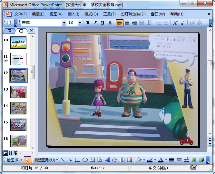Click animation star icon under slide 11
This screenshot has height=174, width=215.
[x=6, y=61]
